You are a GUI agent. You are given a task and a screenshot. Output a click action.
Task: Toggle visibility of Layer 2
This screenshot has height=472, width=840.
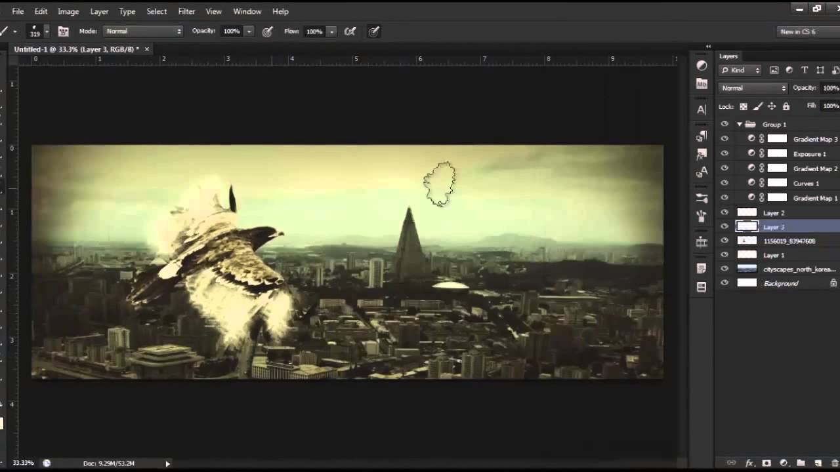(x=724, y=212)
